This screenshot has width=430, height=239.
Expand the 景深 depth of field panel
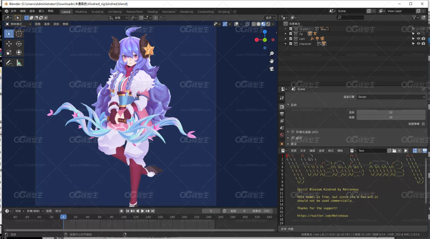[x=288, y=144]
